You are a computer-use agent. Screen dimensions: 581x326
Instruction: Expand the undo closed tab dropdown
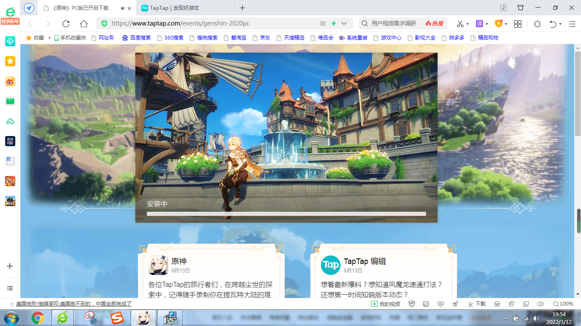click(x=561, y=24)
